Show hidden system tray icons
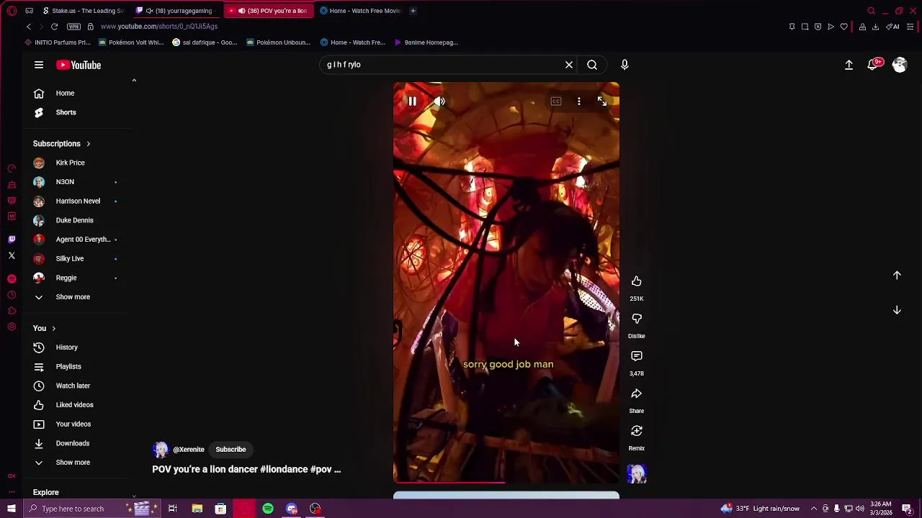 tap(814, 509)
